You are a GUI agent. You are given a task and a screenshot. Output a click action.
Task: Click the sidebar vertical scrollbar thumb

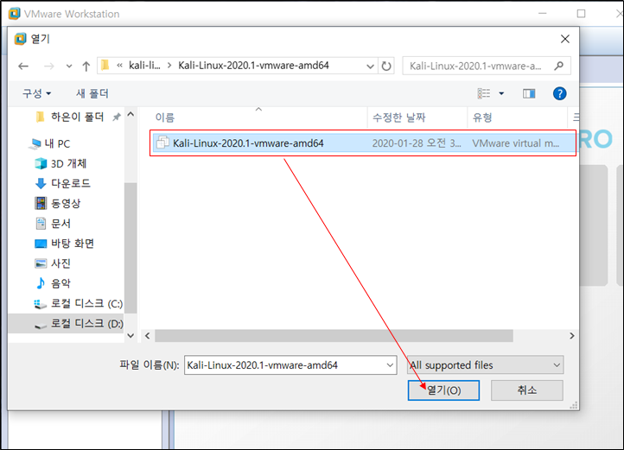coord(131,248)
